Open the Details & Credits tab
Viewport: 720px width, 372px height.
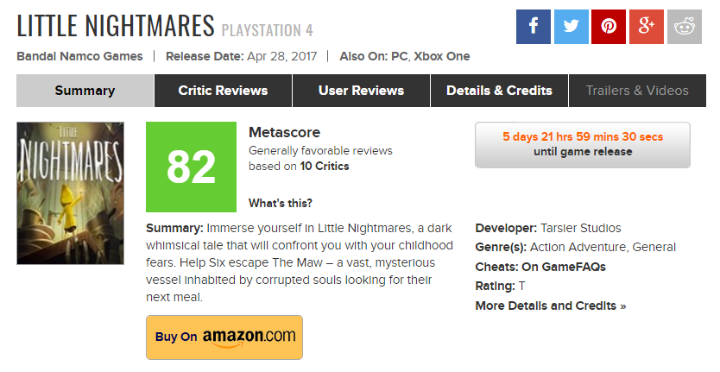(x=499, y=91)
